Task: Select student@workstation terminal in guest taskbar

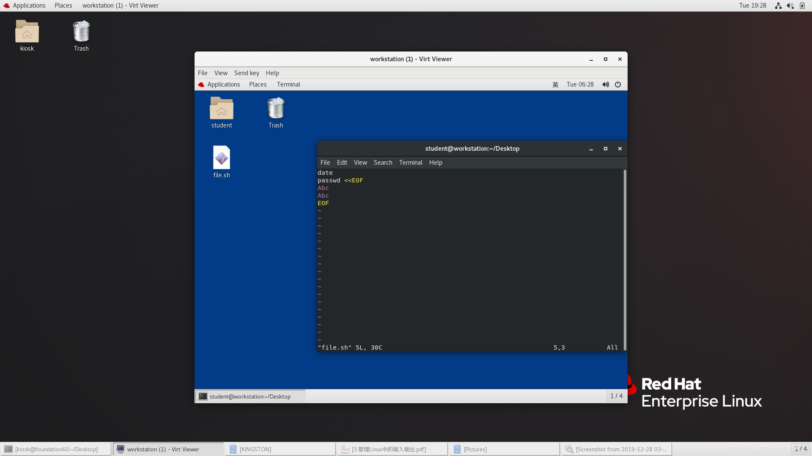Action: click(x=250, y=396)
